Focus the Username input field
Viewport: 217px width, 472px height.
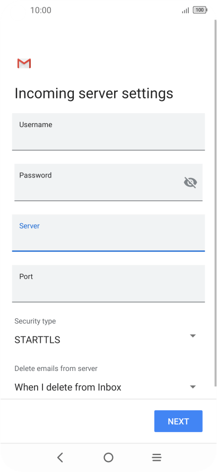108,131
